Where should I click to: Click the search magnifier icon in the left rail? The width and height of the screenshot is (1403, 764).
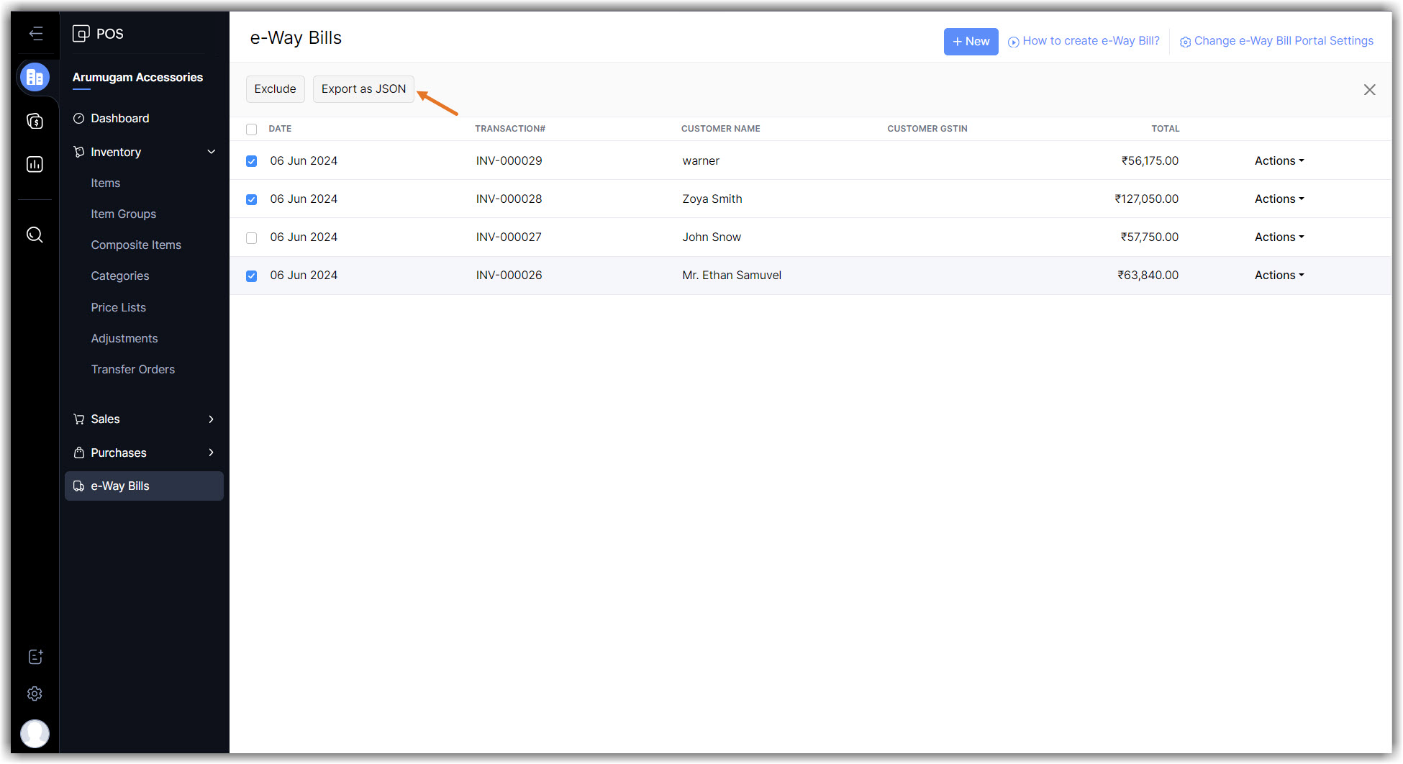click(35, 235)
